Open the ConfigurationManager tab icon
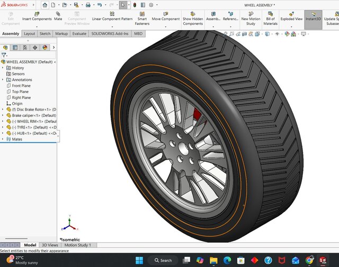 25,48
